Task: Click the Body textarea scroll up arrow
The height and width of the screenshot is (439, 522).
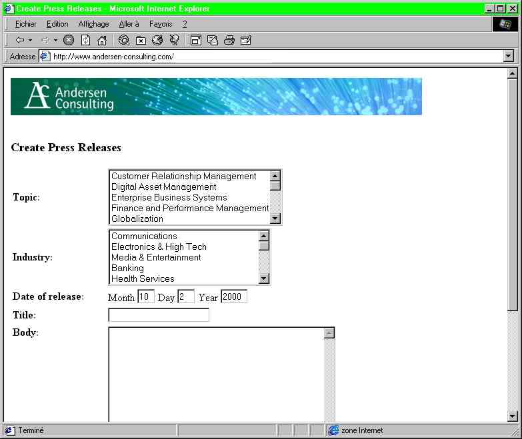Action: 329,333
